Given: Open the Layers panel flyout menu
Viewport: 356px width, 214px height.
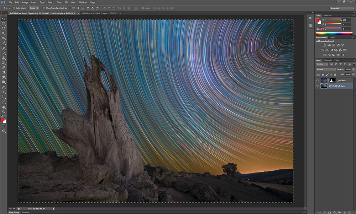Looking at the screenshot, I should coord(353,60).
